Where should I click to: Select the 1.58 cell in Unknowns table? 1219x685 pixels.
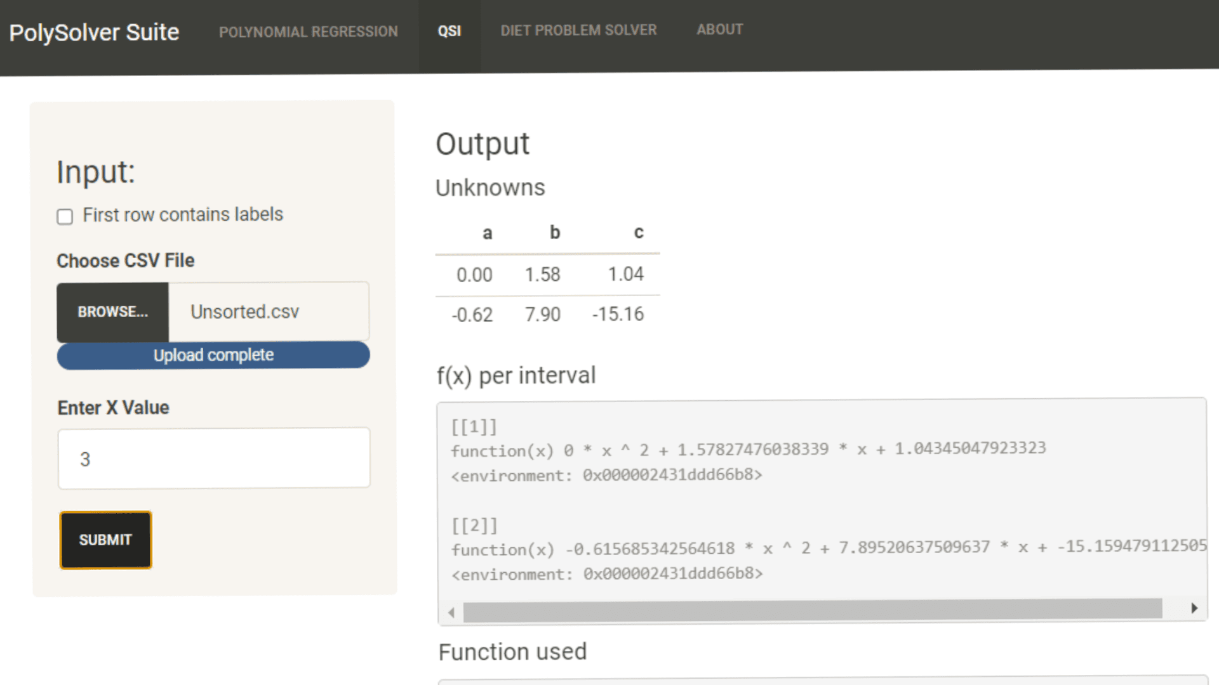point(543,275)
